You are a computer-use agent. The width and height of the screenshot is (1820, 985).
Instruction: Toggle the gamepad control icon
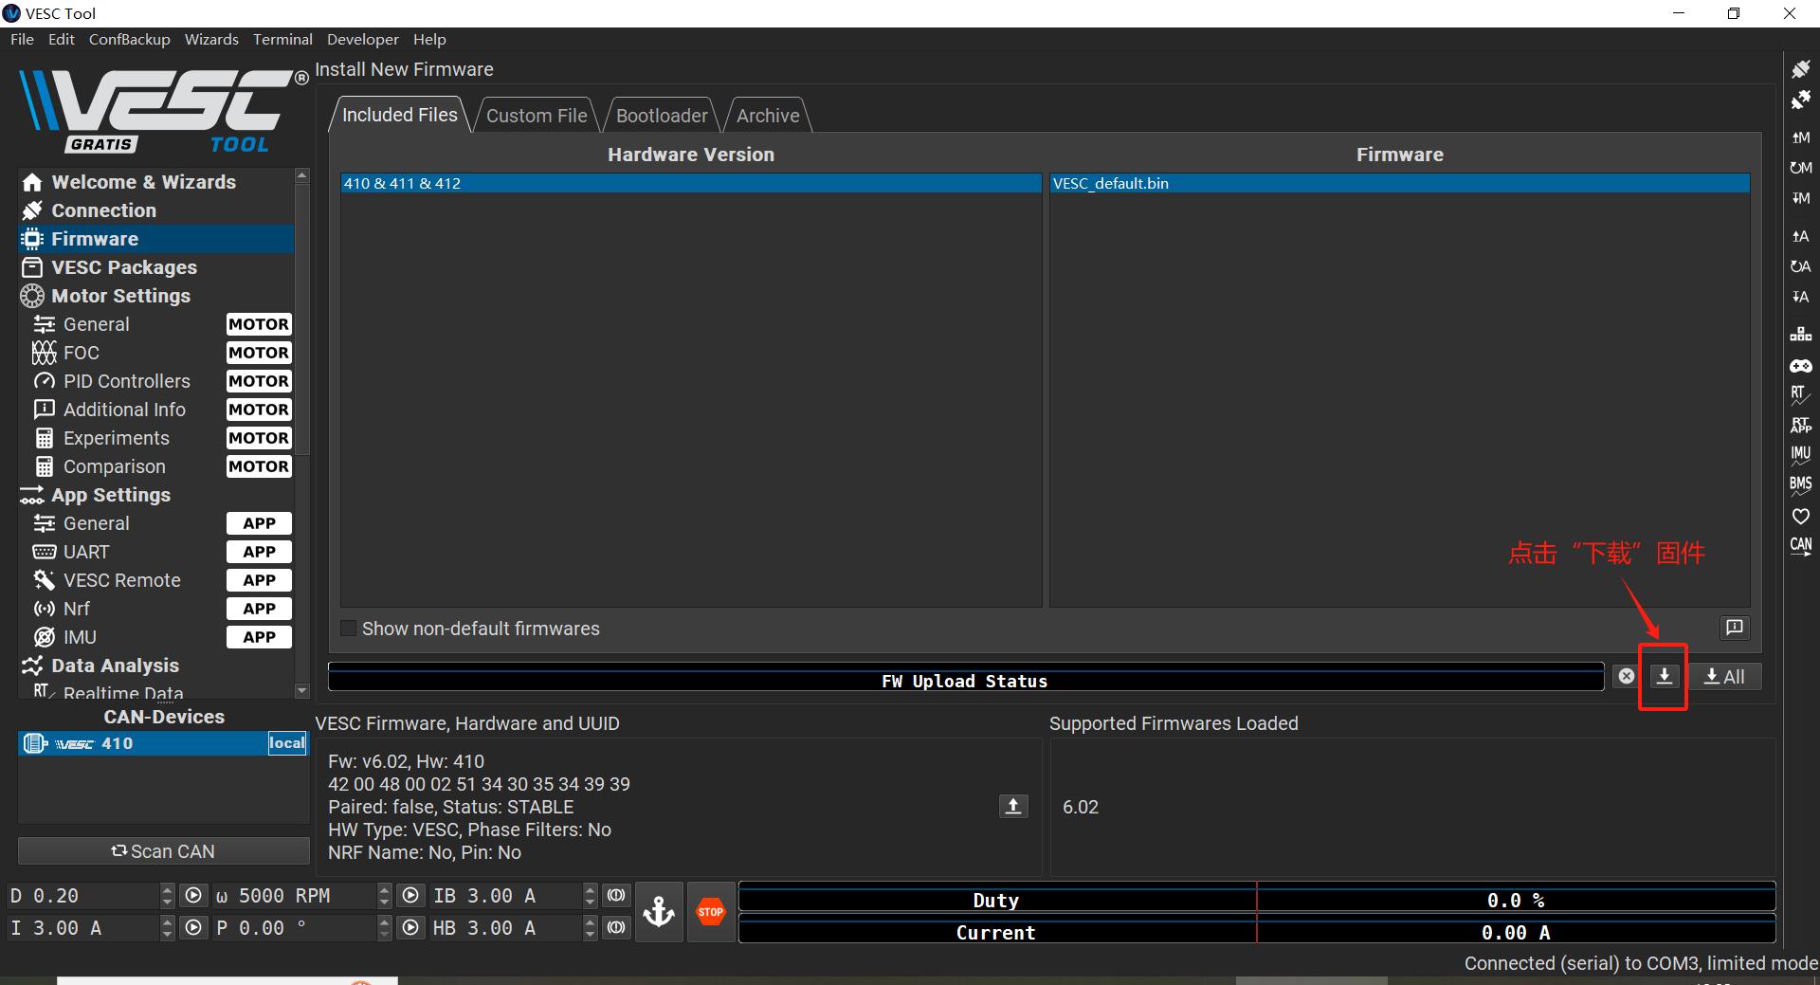[x=1800, y=365]
